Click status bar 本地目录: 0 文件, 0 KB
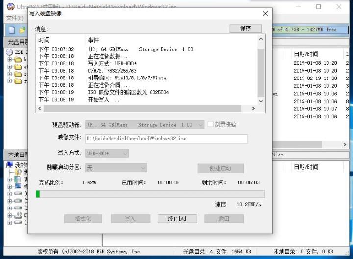Screen dimensions: 353x259 [303, 251]
